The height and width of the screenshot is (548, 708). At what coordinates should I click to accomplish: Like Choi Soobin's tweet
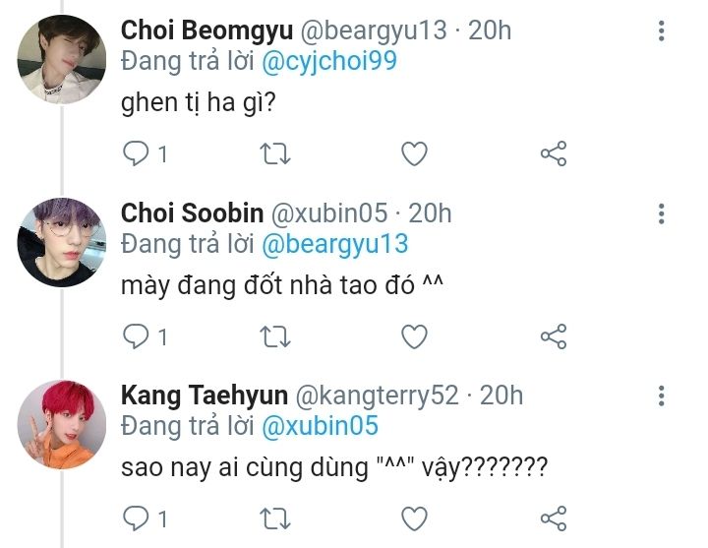415,336
